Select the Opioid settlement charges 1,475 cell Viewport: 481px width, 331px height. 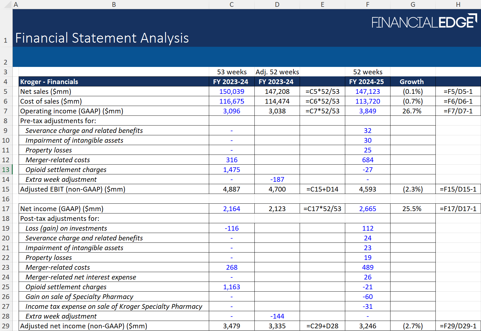point(232,170)
